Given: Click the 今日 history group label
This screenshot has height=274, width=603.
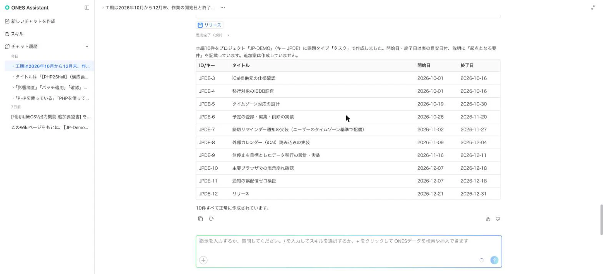Looking at the screenshot, I should pyautogui.click(x=15, y=56).
